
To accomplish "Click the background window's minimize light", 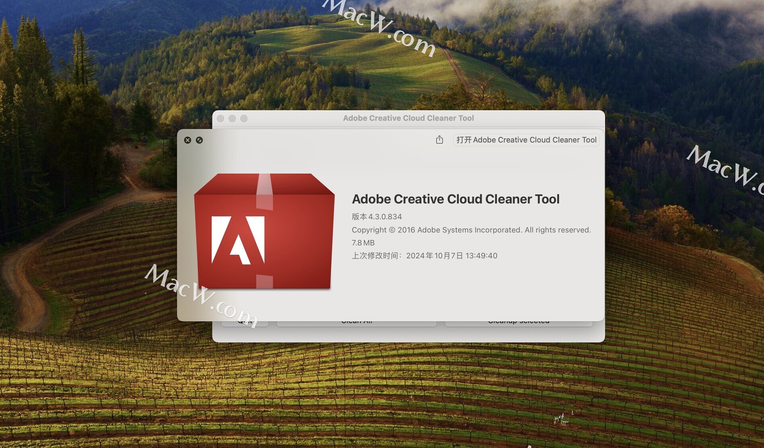I will click(232, 119).
